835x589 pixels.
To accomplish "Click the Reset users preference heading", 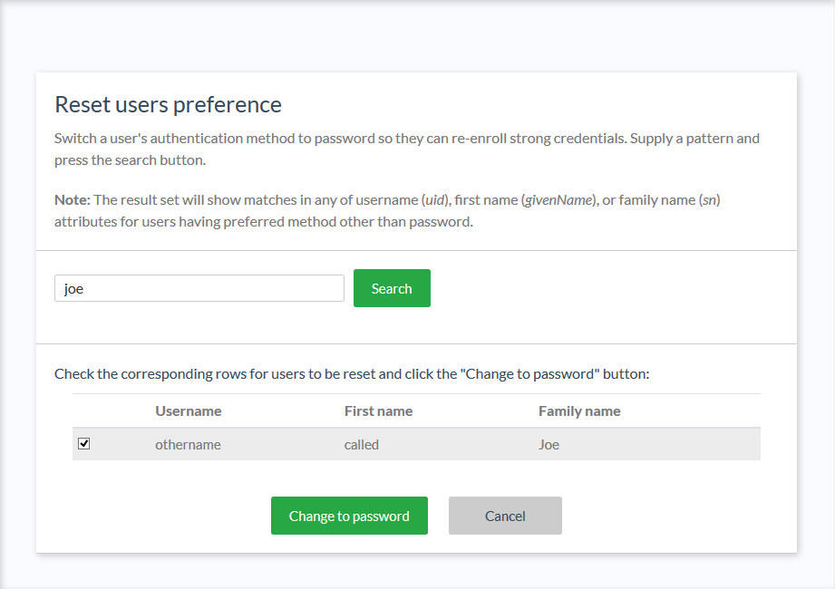I will 168,104.
